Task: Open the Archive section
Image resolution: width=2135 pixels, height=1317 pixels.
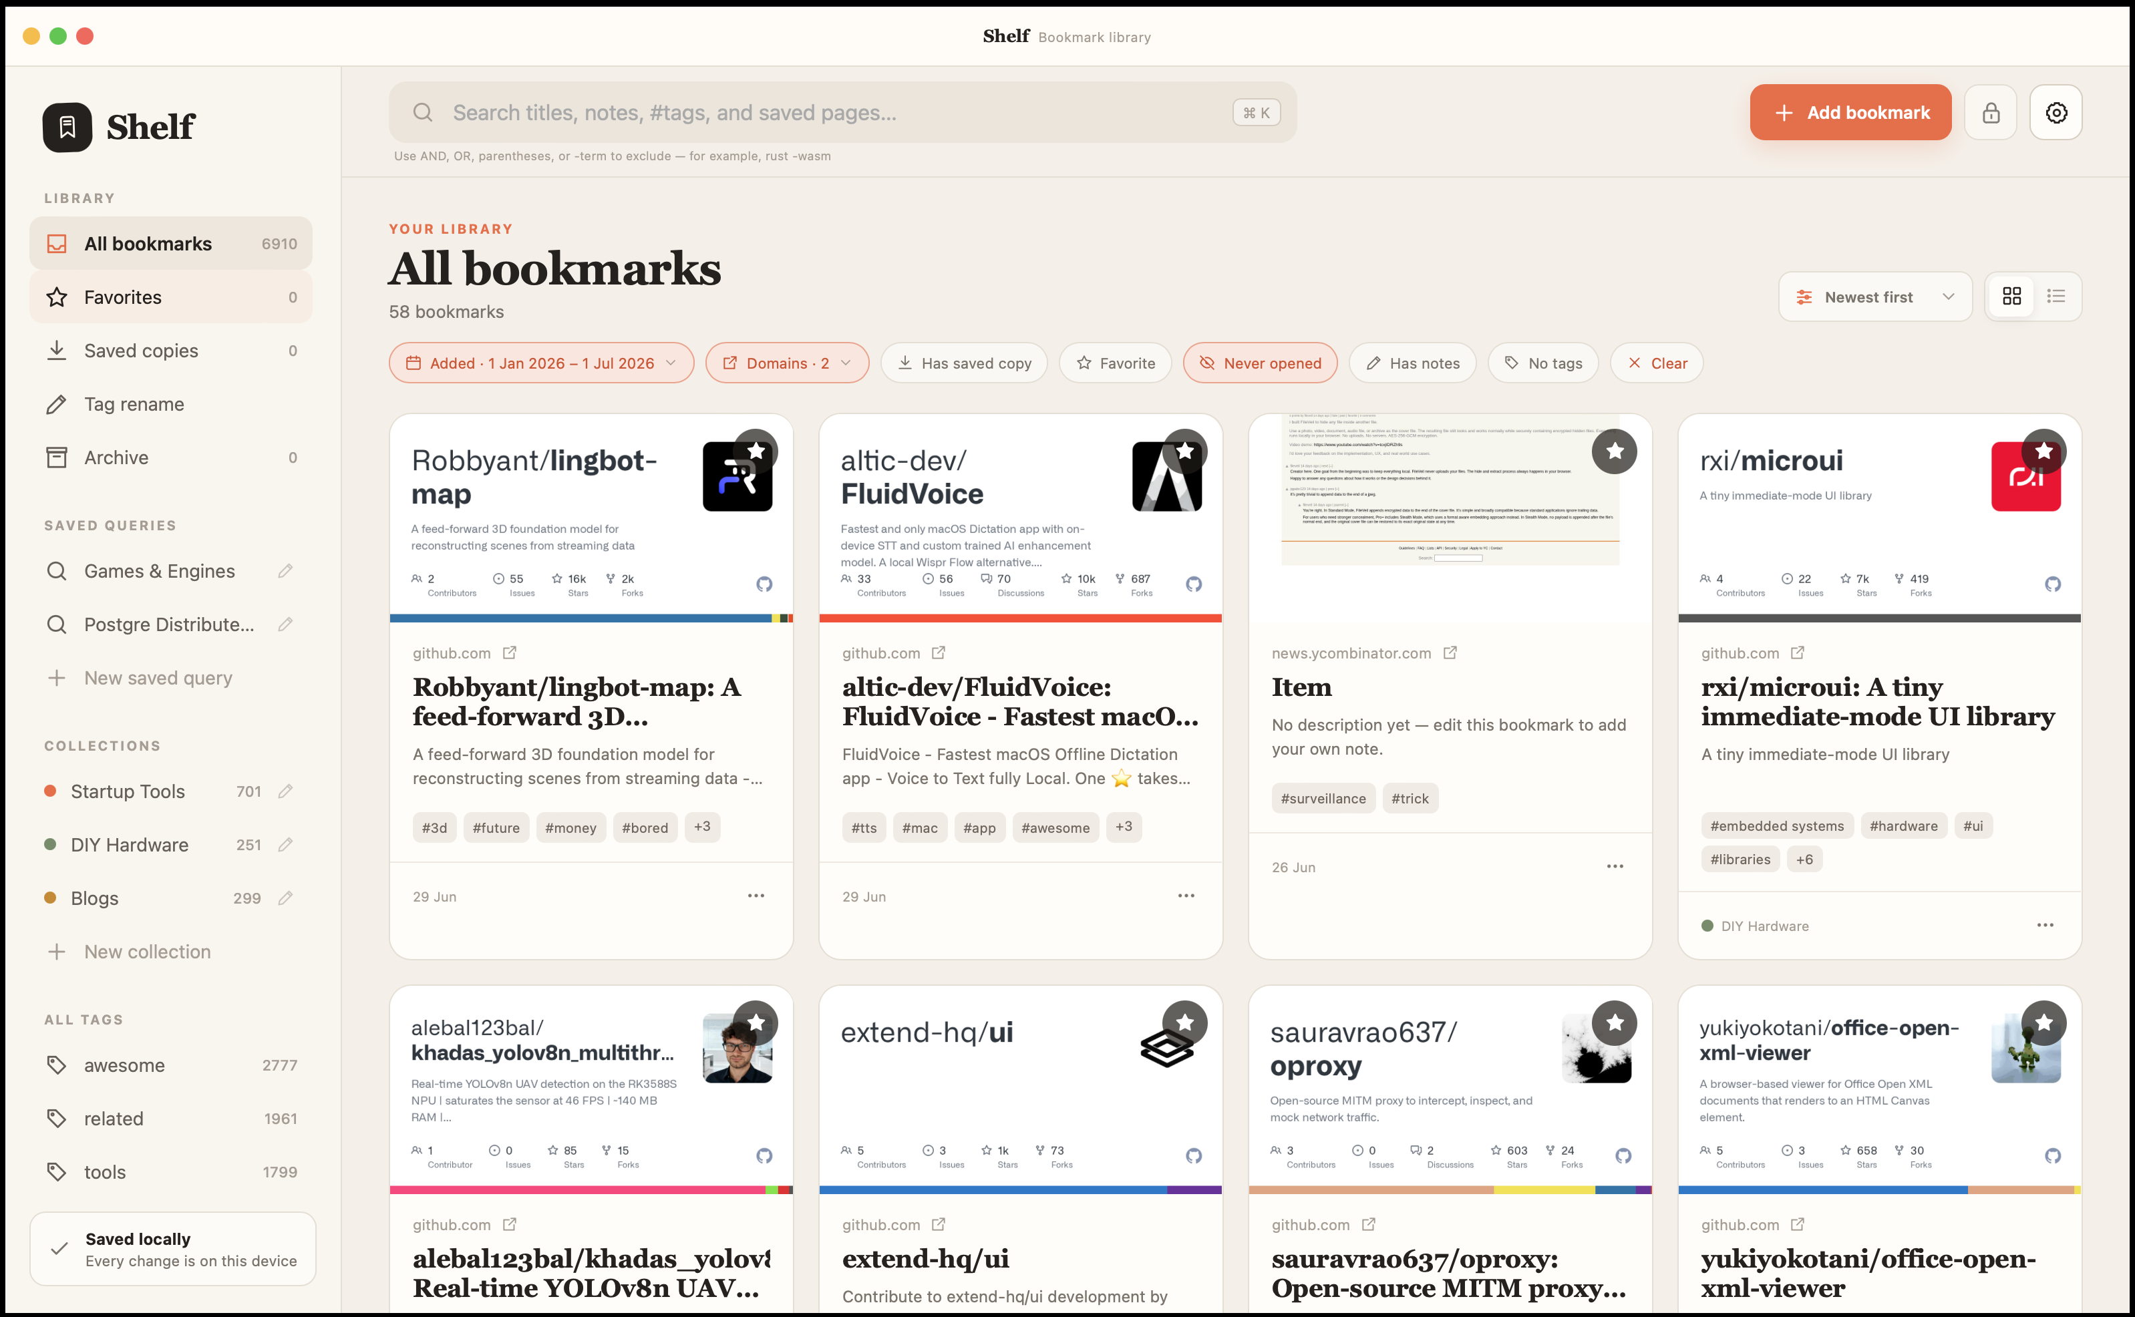Action: coord(171,457)
